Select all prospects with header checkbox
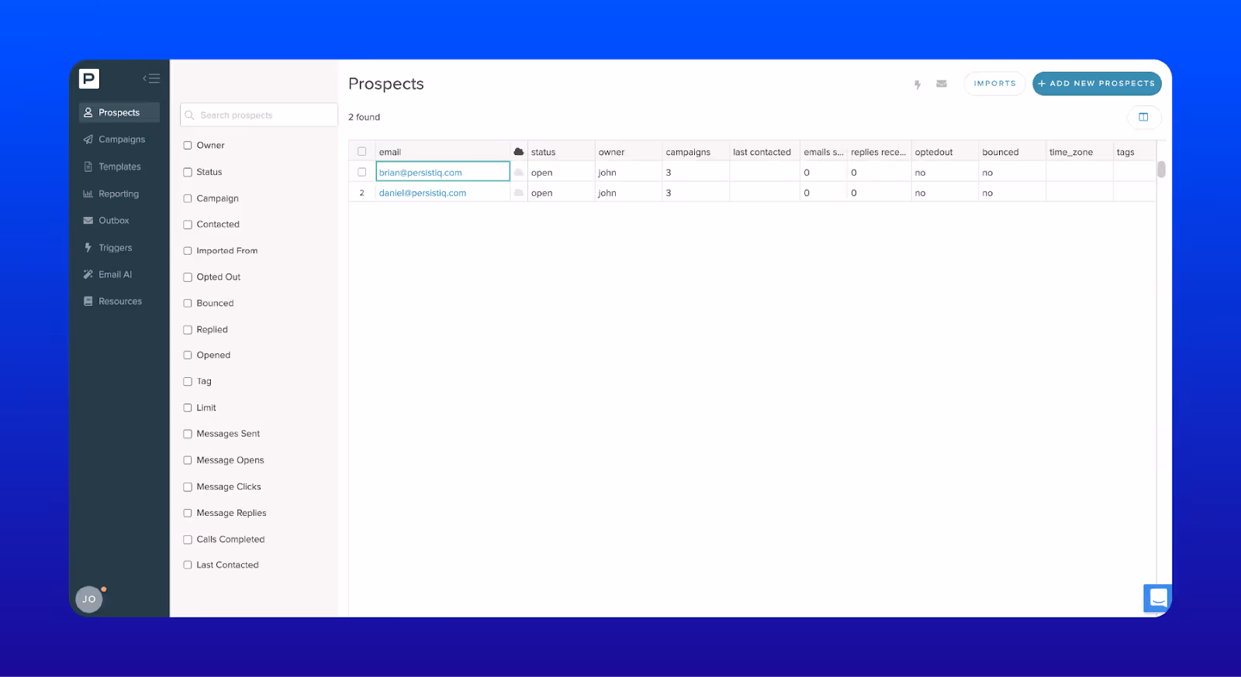1241x677 pixels. [x=362, y=152]
